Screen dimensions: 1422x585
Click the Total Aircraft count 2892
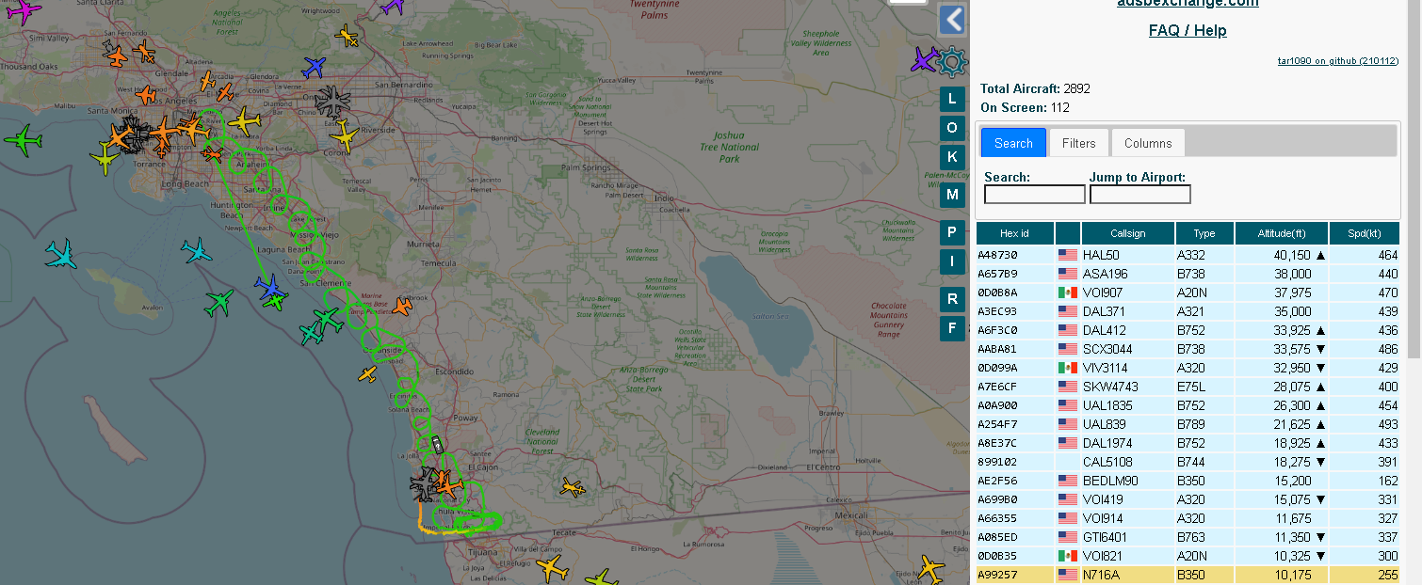click(x=1076, y=88)
